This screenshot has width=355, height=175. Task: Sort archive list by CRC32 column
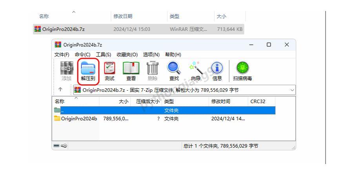click(x=262, y=101)
